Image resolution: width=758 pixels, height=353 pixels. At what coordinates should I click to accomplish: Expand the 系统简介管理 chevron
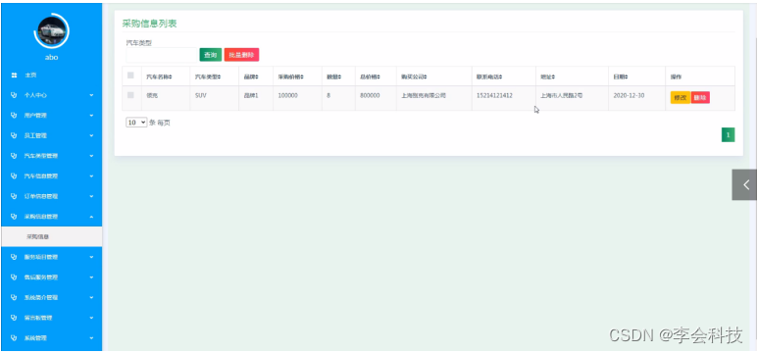click(91, 297)
